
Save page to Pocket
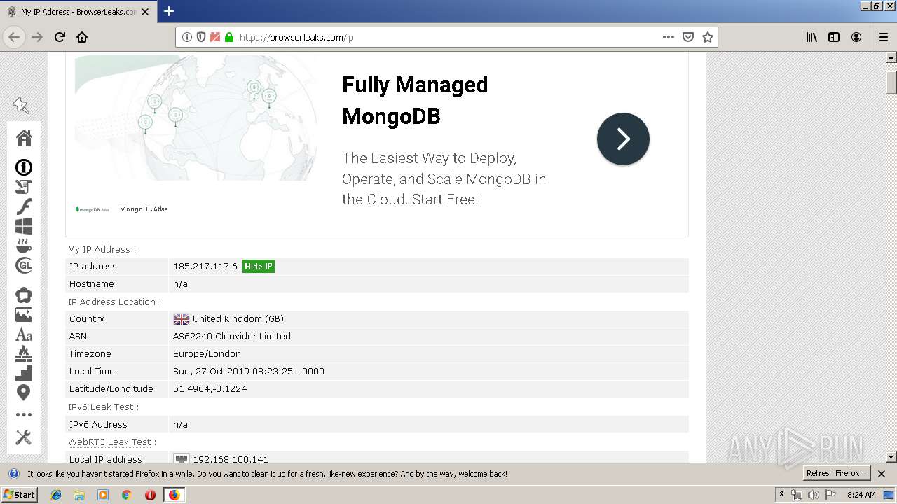coord(688,37)
